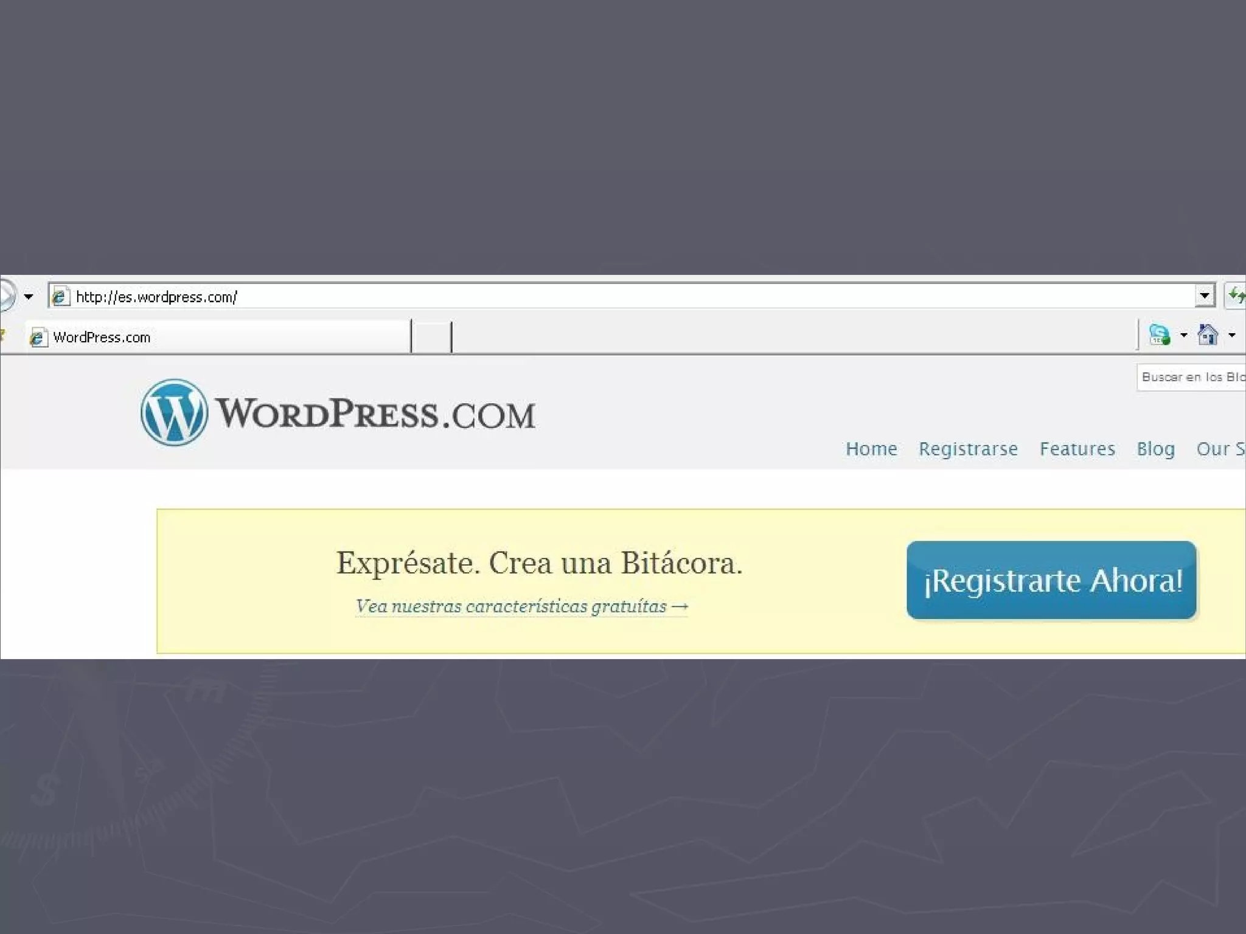
Task: Click the Skype toolbar icon
Action: point(1160,334)
